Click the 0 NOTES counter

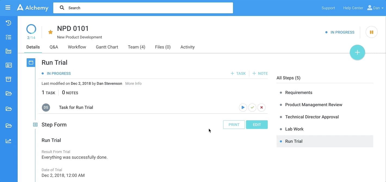tap(70, 93)
